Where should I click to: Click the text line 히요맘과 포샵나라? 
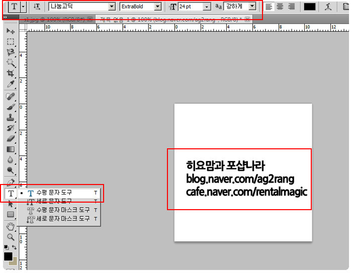pyautogui.click(x=225, y=166)
